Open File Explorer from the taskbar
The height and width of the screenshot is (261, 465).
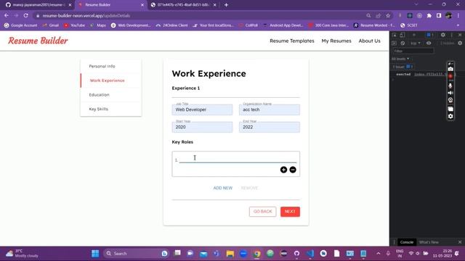click(230, 254)
